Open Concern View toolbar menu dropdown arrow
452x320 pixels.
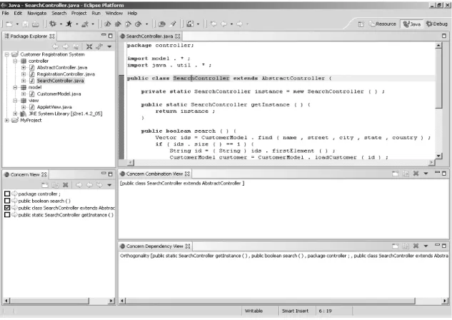(x=109, y=185)
